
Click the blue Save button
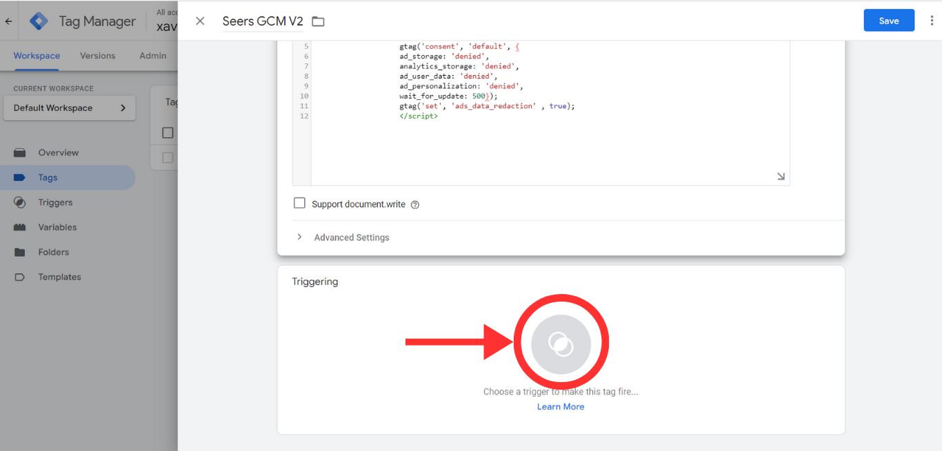click(889, 21)
